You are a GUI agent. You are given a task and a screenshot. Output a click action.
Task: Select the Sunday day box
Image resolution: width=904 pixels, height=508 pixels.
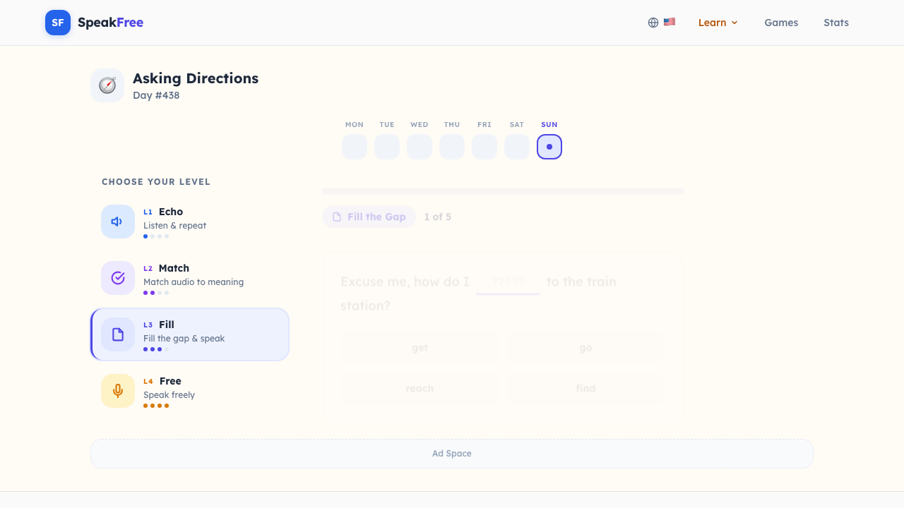click(x=549, y=147)
